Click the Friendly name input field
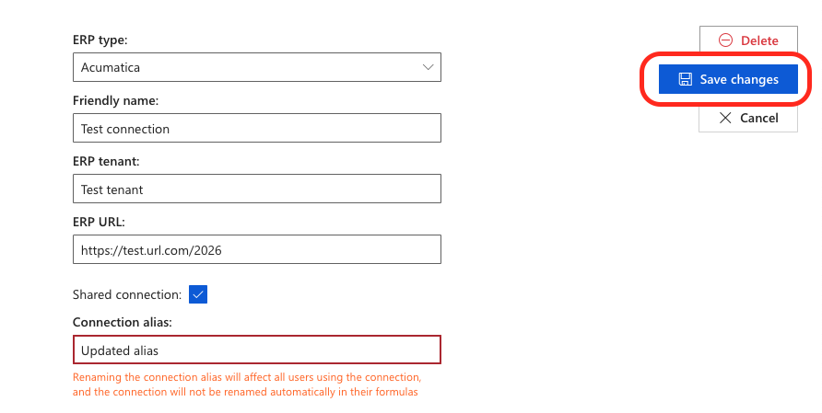The width and height of the screenshot is (822, 413). coord(256,129)
